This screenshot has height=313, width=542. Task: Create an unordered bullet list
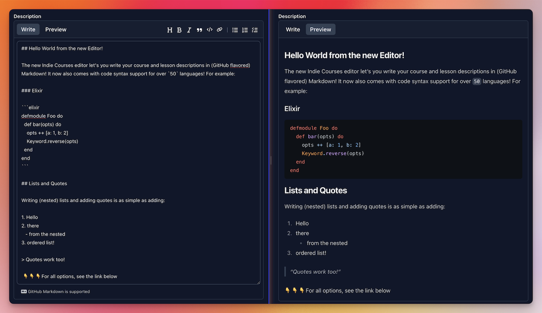[235, 30]
